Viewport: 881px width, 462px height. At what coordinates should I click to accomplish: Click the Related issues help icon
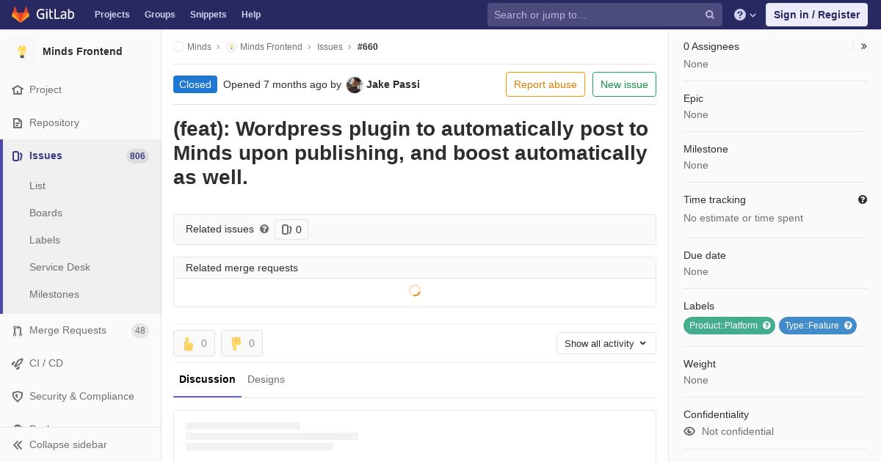[x=264, y=229]
